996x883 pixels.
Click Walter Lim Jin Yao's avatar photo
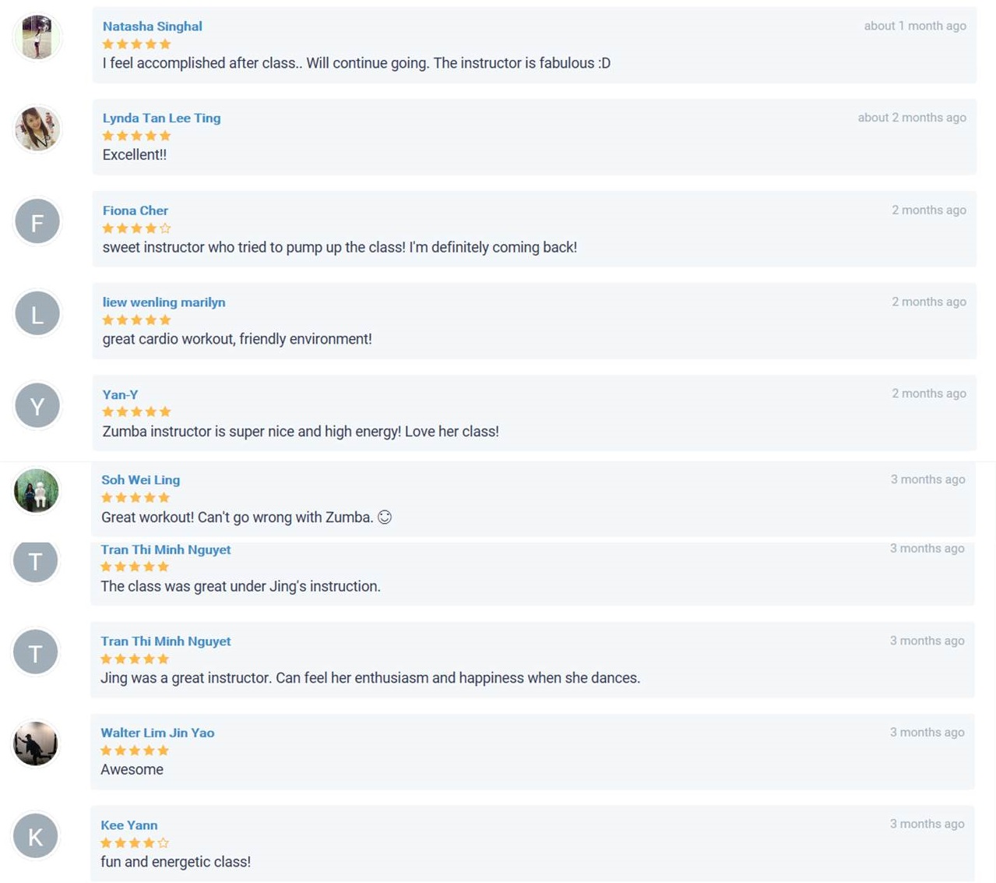coord(35,744)
